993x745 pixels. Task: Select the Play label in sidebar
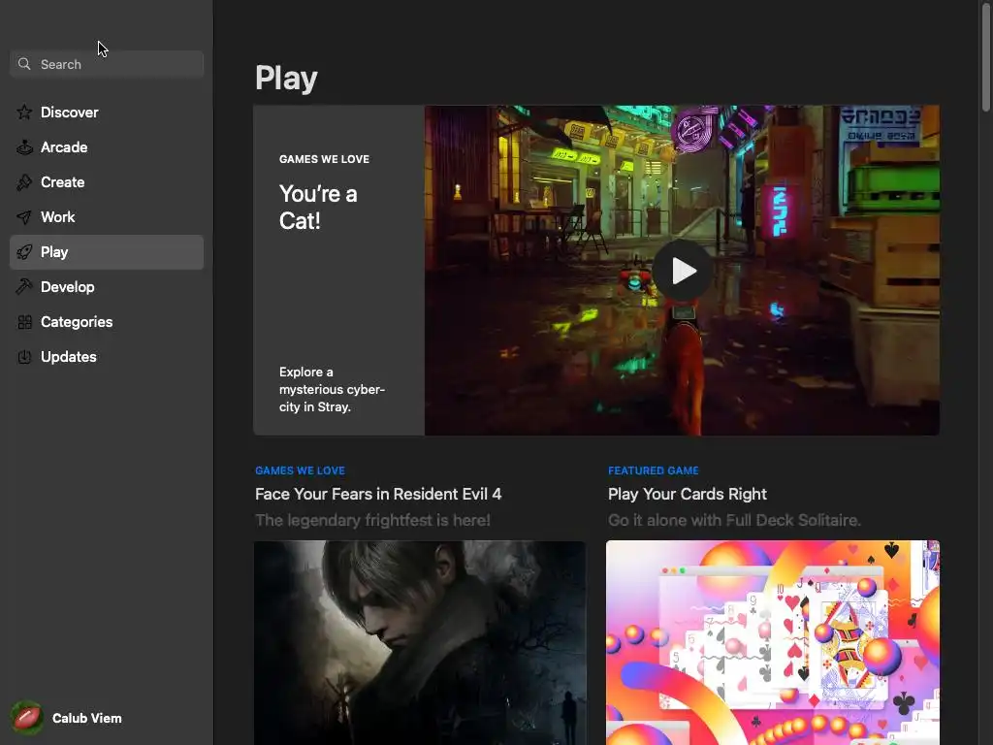point(54,252)
